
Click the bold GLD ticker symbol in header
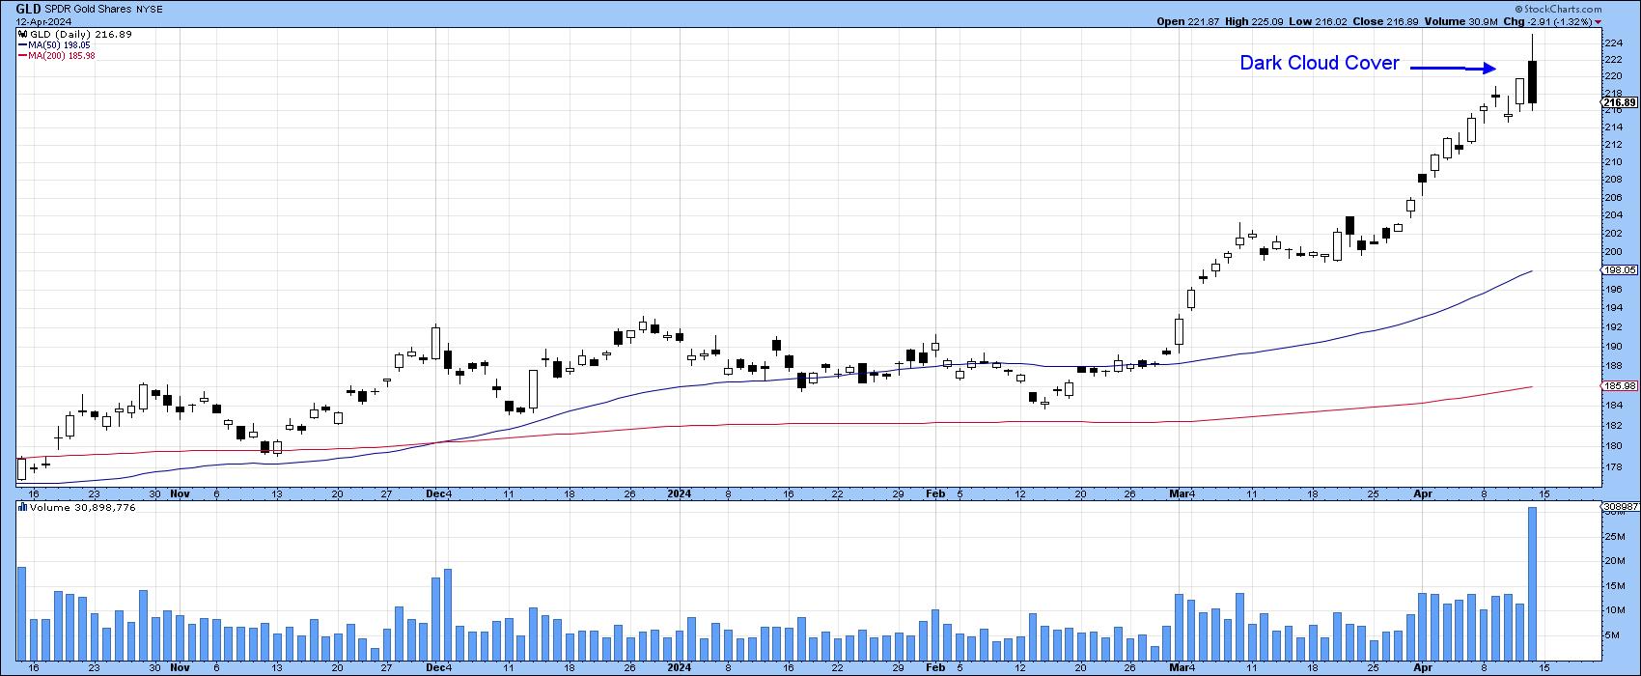coord(28,8)
